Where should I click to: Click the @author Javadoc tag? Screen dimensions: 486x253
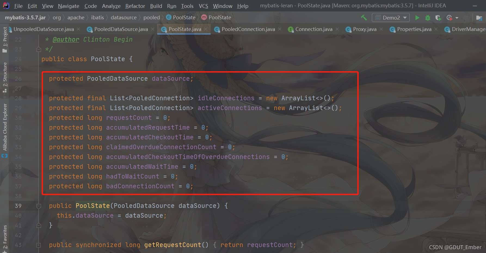[66, 40]
